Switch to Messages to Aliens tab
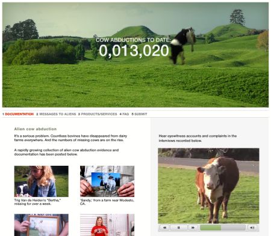 pyautogui.click(x=56, y=114)
